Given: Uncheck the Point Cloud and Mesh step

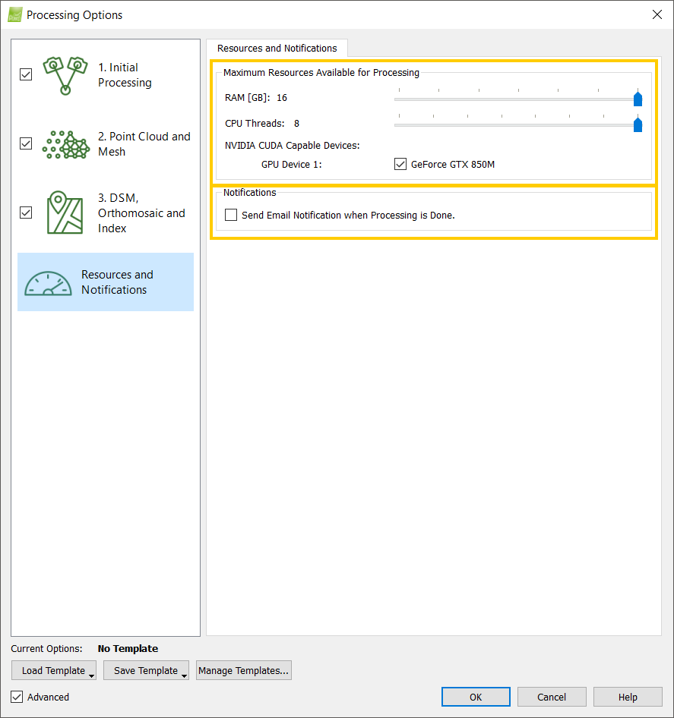Looking at the screenshot, I should pos(25,143).
